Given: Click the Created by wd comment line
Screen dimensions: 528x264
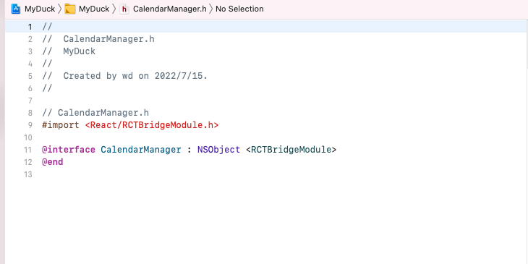Looking at the screenshot, I should [x=125, y=76].
